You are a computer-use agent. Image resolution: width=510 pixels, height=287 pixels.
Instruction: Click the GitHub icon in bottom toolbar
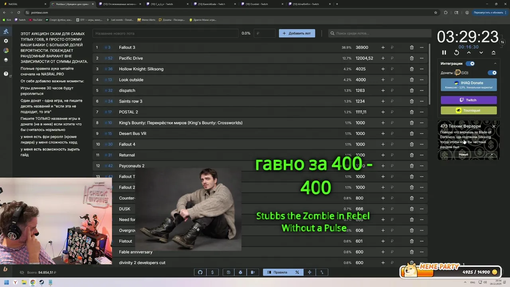coord(200,272)
